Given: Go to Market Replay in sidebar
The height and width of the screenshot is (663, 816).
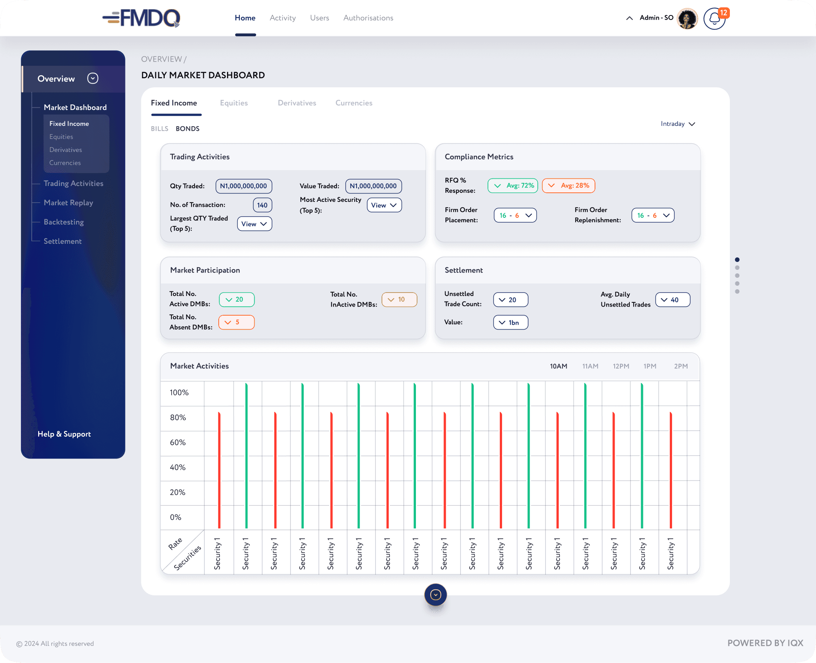Looking at the screenshot, I should coord(68,203).
